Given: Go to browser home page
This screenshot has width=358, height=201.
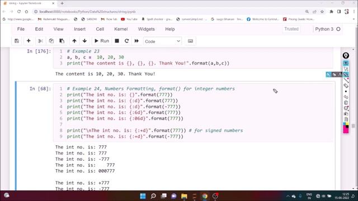Looking at the screenshot, I should pyautogui.click(x=26, y=12).
